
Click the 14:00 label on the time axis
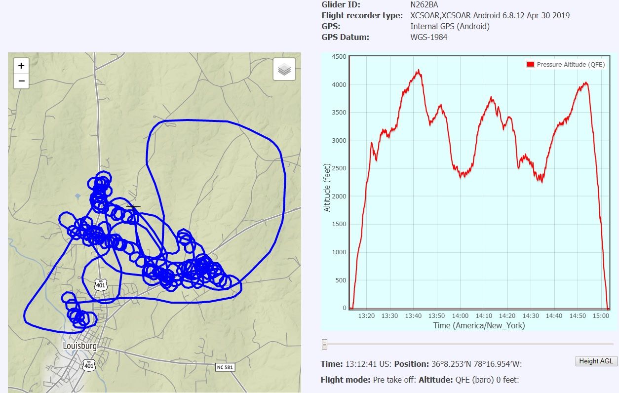coord(460,316)
